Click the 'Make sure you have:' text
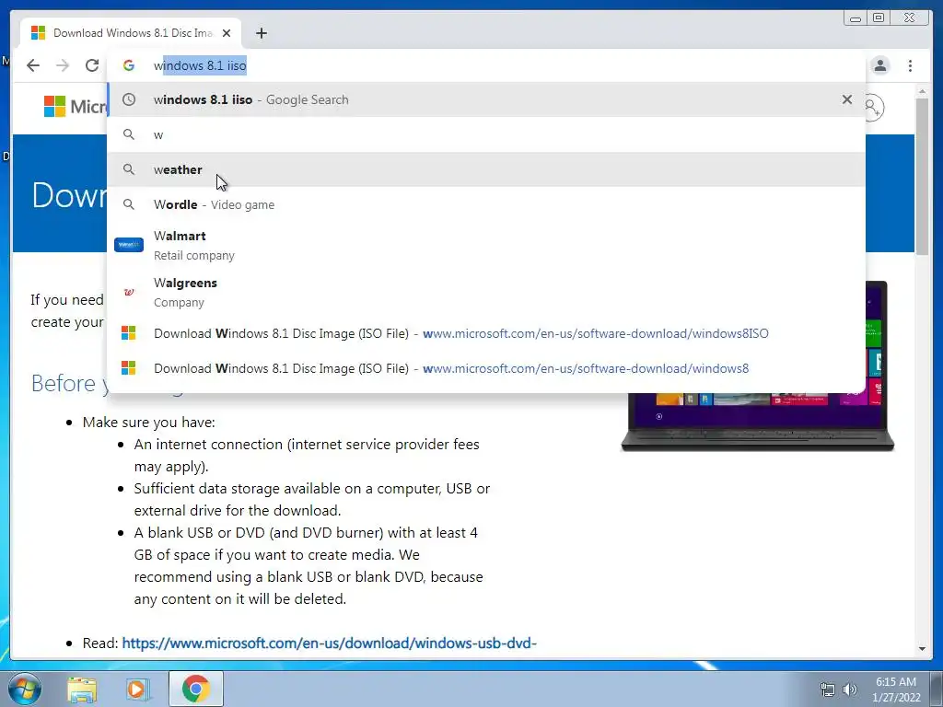This screenshot has height=707, width=943. pyautogui.click(x=148, y=422)
